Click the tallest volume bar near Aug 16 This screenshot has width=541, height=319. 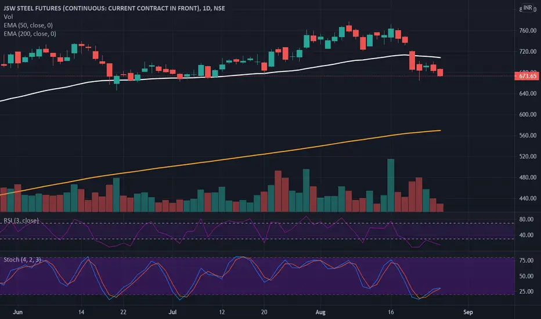pyautogui.click(x=391, y=185)
